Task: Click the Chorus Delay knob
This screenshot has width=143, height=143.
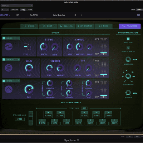Action: [89, 47]
